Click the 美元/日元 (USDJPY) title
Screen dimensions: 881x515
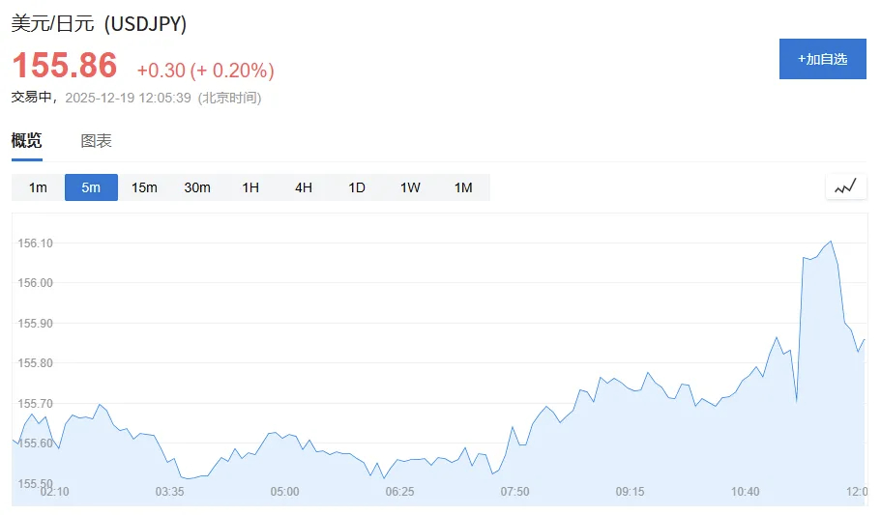(x=99, y=23)
